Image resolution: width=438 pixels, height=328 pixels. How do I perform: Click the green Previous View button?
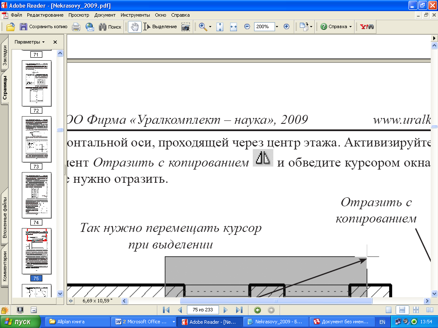point(257,310)
